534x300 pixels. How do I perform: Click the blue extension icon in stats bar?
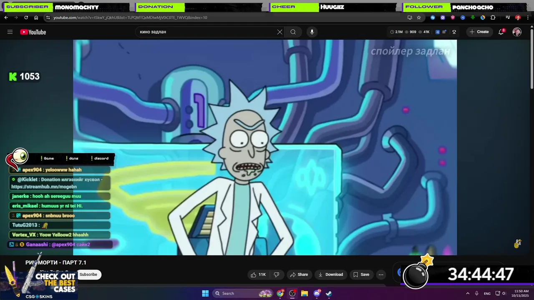pos(438,32)
